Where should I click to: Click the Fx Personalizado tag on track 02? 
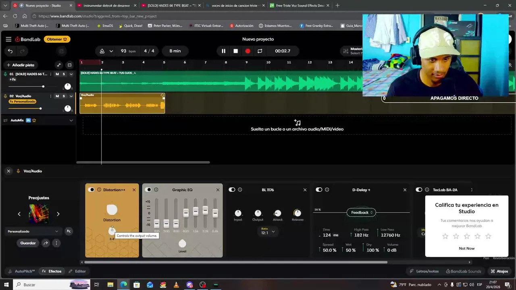pyautogui.click(x=23, y=101)
